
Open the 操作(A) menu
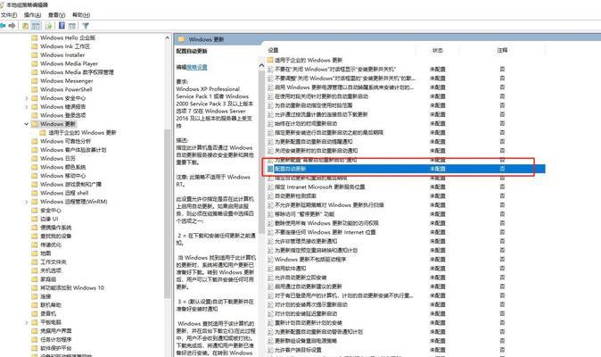[x=33, y=15]
